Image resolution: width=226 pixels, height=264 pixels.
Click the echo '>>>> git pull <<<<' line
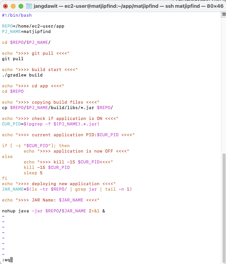pos(36,53)
